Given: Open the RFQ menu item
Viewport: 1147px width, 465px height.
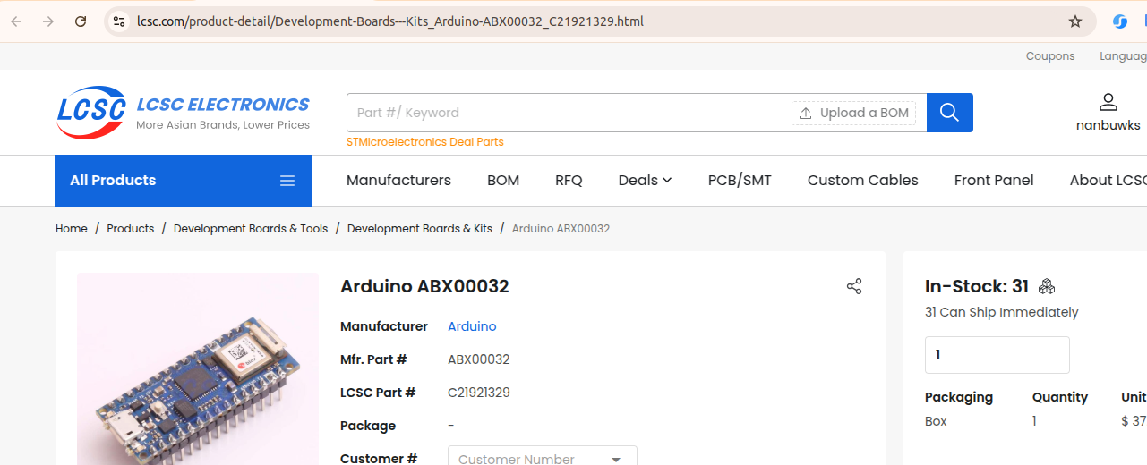Looking at the screenshot, I should [x=569, y=181].
